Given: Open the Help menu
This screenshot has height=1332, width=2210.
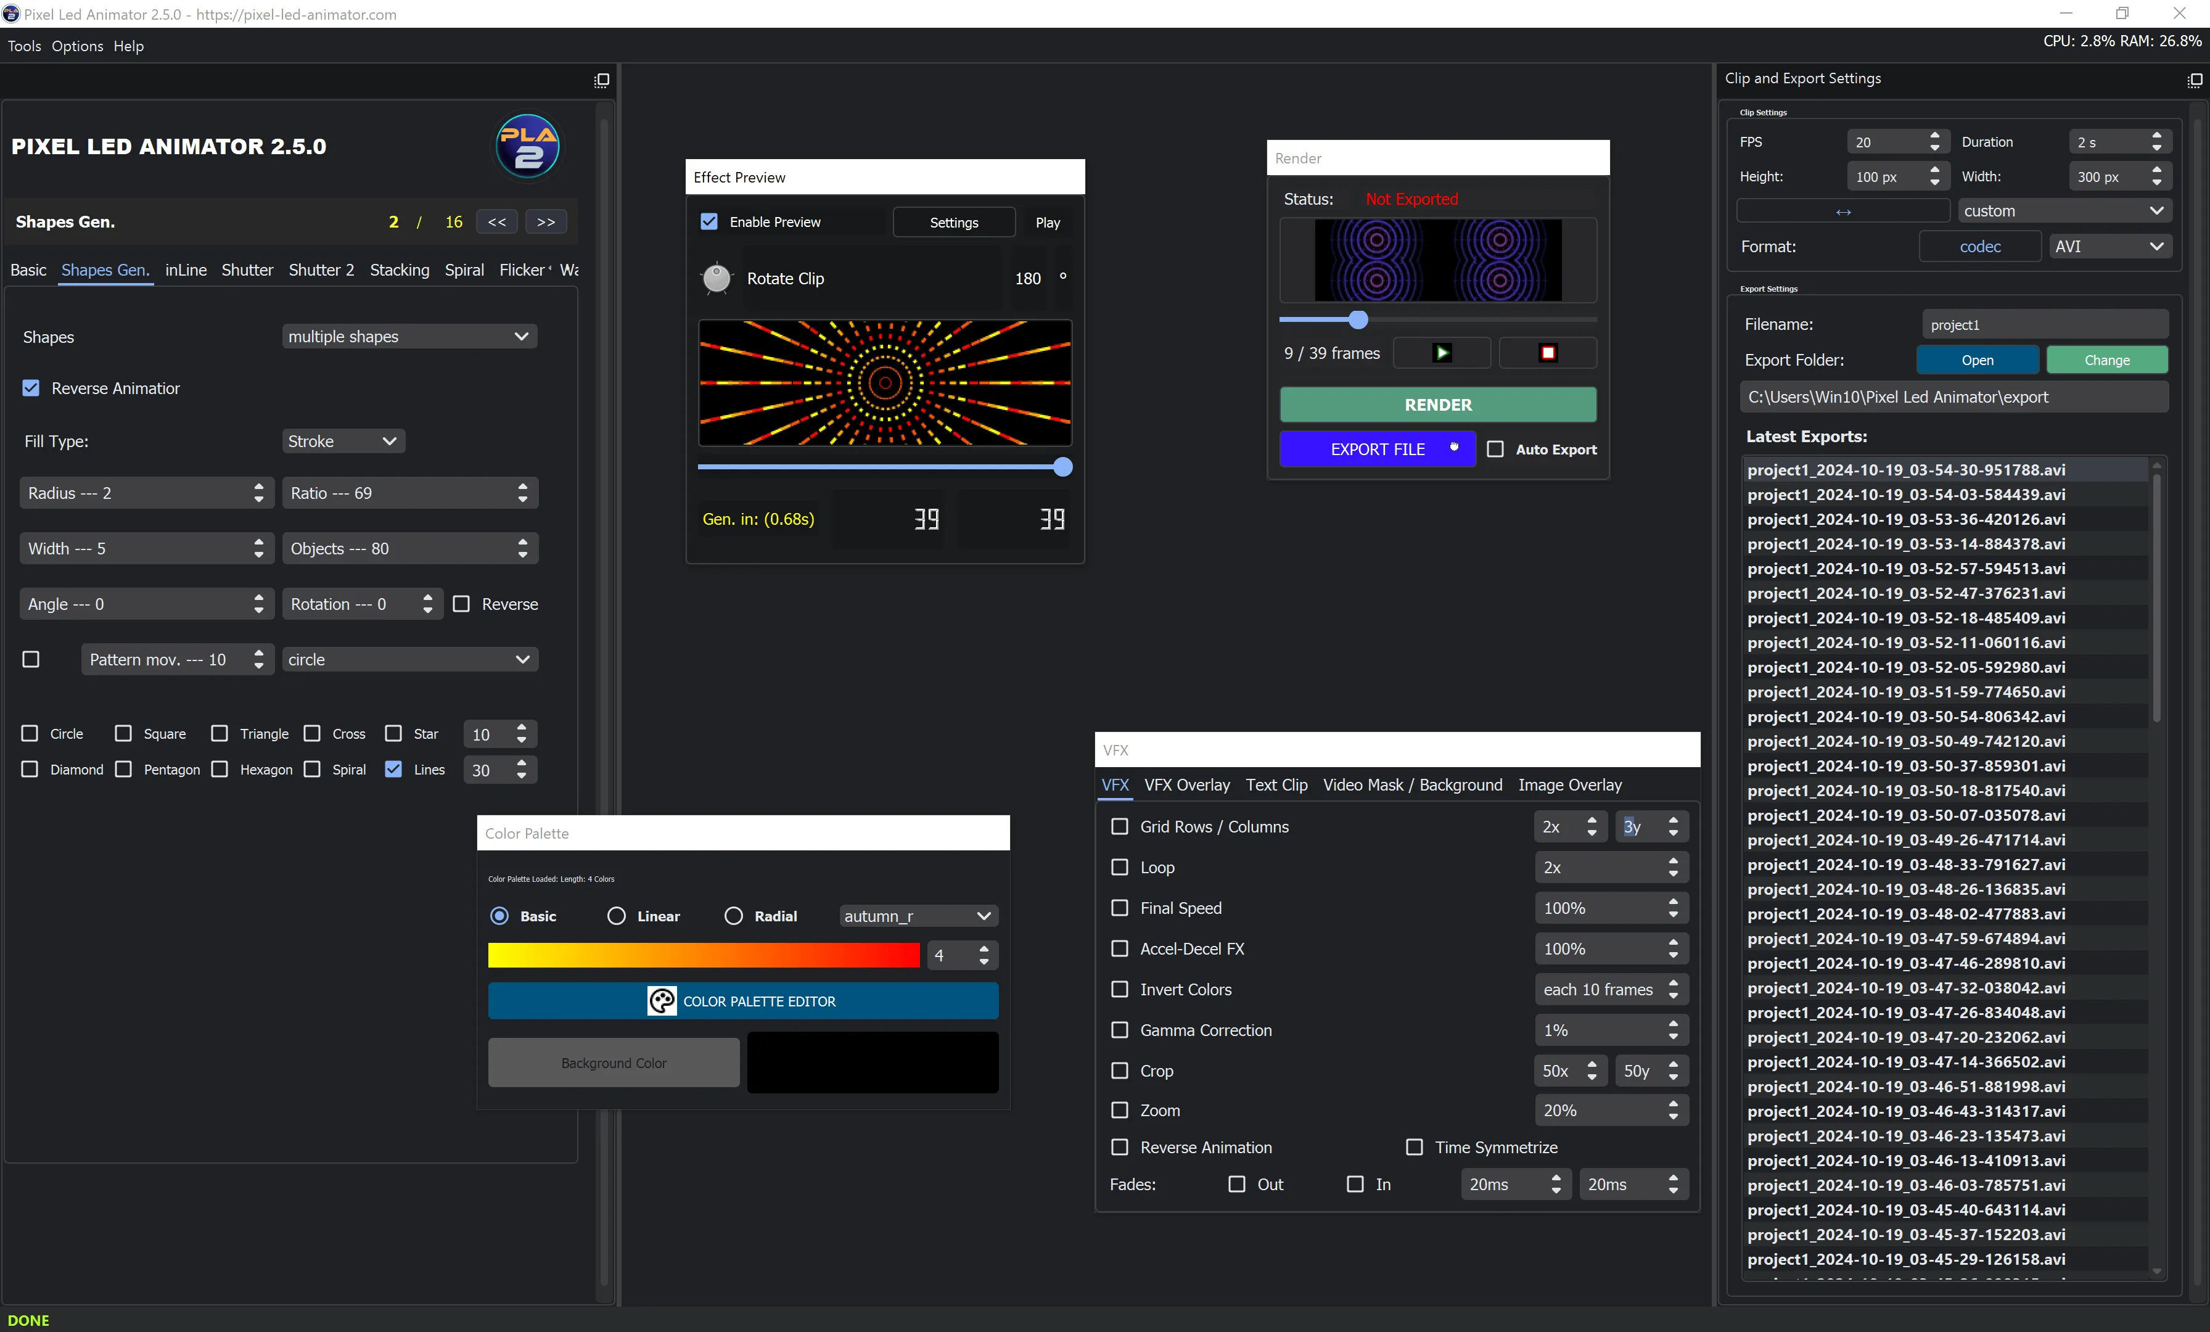Looking at the screenshot, I should click(128, 46).
